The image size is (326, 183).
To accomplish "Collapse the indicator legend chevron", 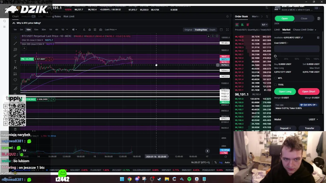I will tap(24, 48).
